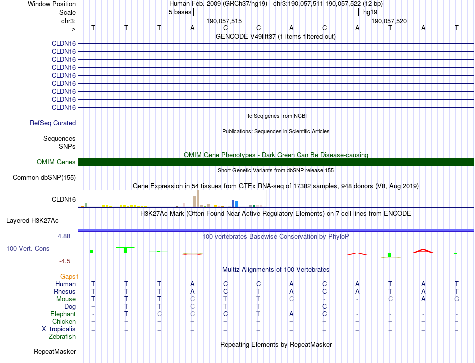This screenshot has height=363, width=475.
Task: Click the OMIM Gene Phenotypes title text
Action: 276,155
